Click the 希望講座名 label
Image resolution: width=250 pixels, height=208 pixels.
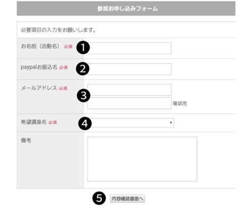[x=34, y=122]
